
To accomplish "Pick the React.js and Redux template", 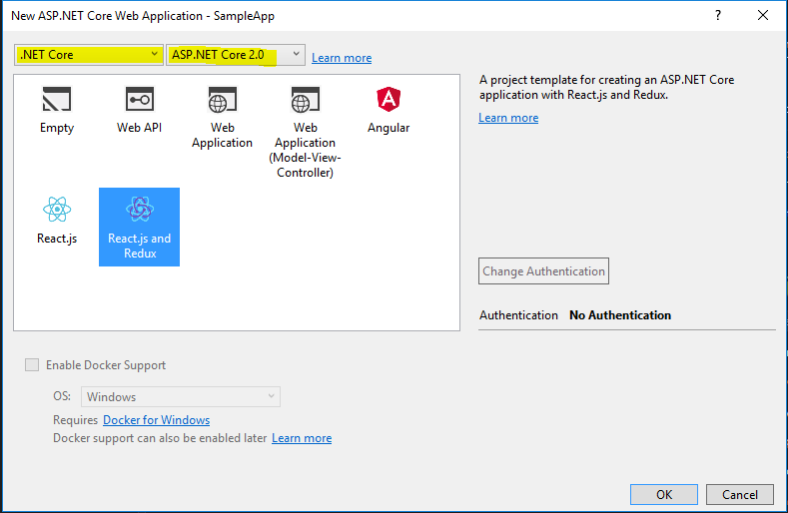I will tap(139, 228).
